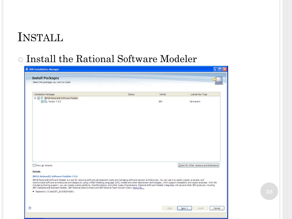Click the Permanent license key cell
The width and height of the screenshot is (292, 219).
195,102
